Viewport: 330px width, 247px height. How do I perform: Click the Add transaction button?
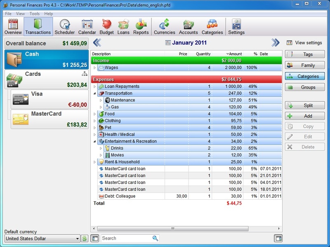304,116
